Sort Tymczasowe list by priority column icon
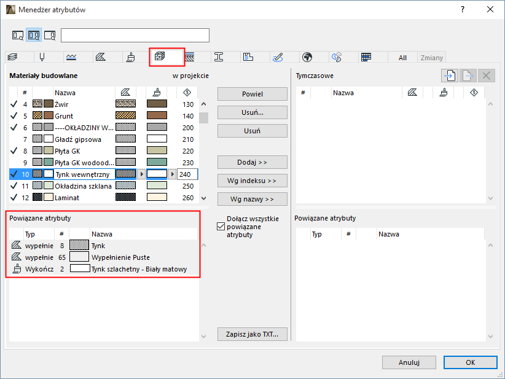The height and width of the screenshot is (379, 505). [x=474, y=93]
